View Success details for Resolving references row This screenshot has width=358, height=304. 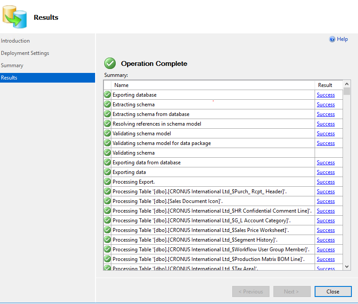(326, 124)
